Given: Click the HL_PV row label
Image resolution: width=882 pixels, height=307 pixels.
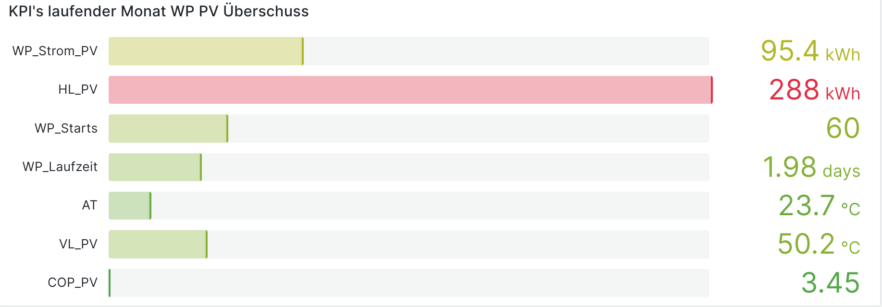Looking at the screenshot, I should pos(78,89).
